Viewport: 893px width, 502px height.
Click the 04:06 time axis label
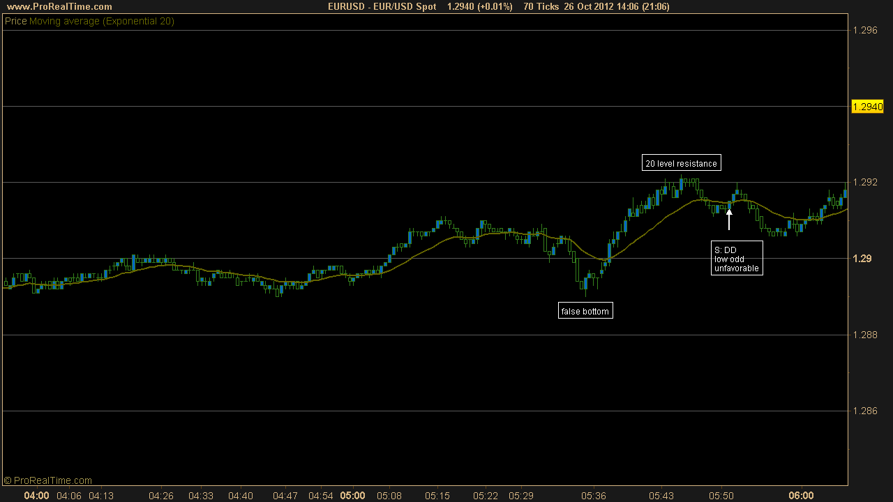(69, 496)
